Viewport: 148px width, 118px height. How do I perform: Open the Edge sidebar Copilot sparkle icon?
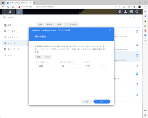click(145, 16)
